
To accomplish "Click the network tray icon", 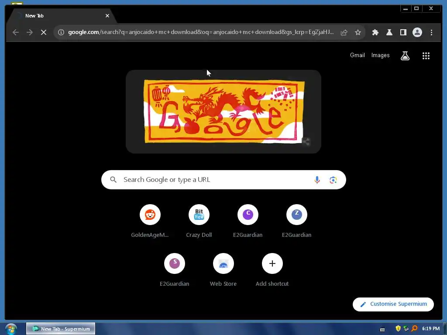I will (406, 328).
